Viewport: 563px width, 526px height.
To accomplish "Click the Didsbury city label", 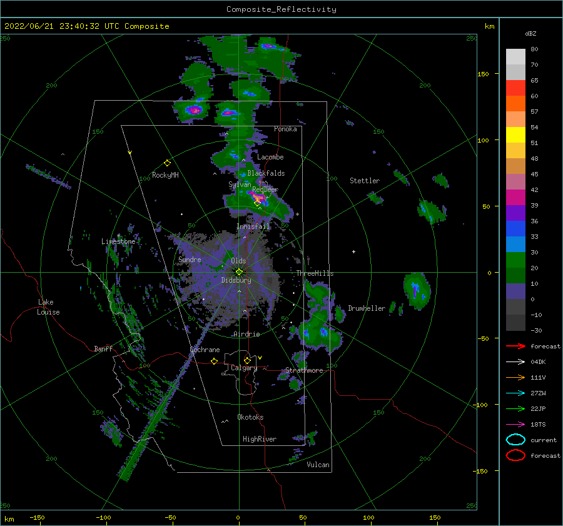I will [236, 280].
